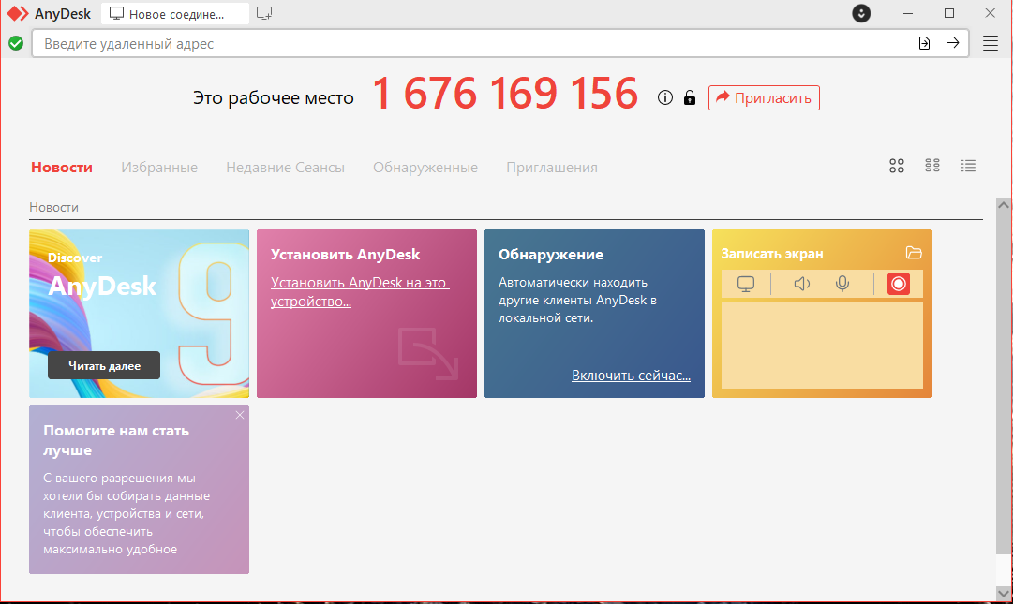This screenshot has height=604, width=1013.
Task: Show workplace info via the info icon
Action: 665,97
